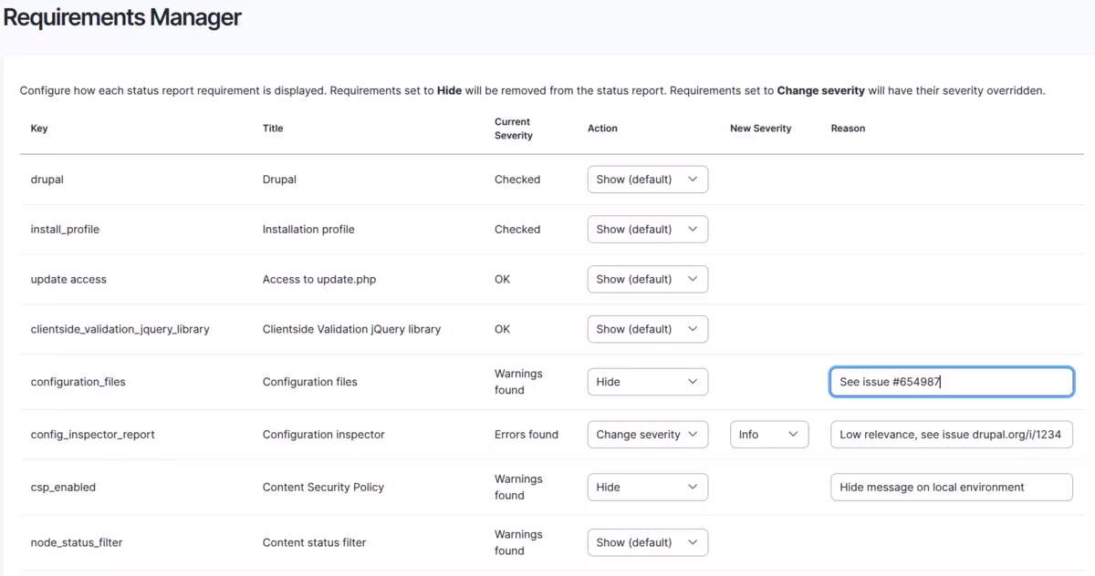Image resolution: width=1095 pixels, height=576 pixels.
Task: Open the Action dropdown for the drupal row
Action: (x=647, y=180)
